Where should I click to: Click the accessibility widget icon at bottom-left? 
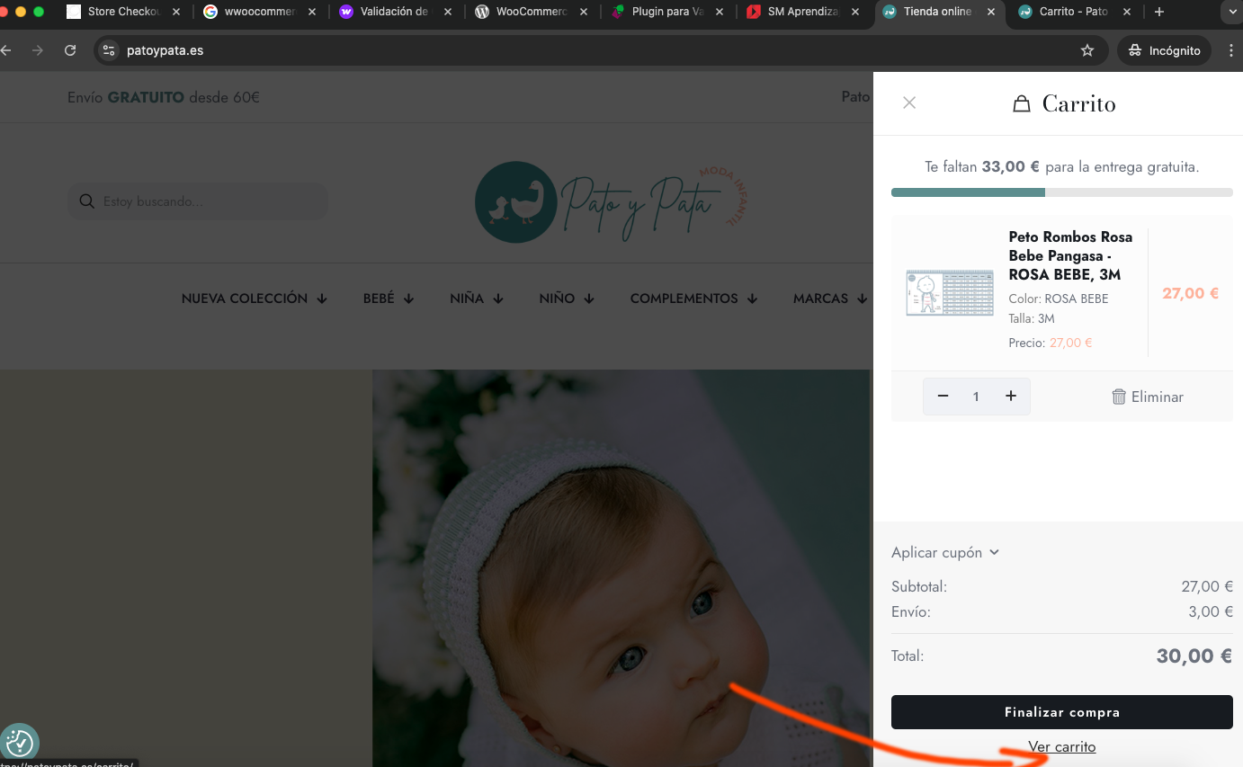(x=19, y=743)
